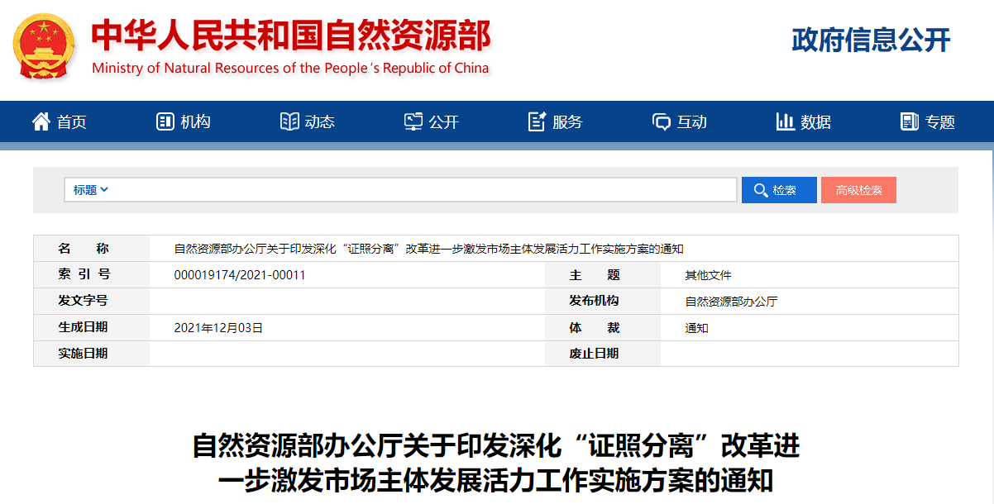Click the 发布机构 field label
994x504 pixels.
click(x=594, y=301)
